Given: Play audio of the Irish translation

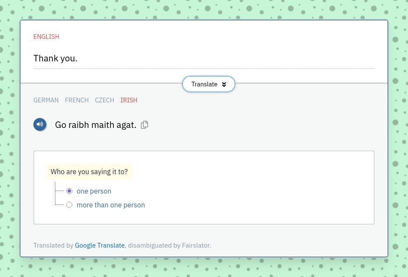Looking at the screenshot, I should tap(40, 124).
